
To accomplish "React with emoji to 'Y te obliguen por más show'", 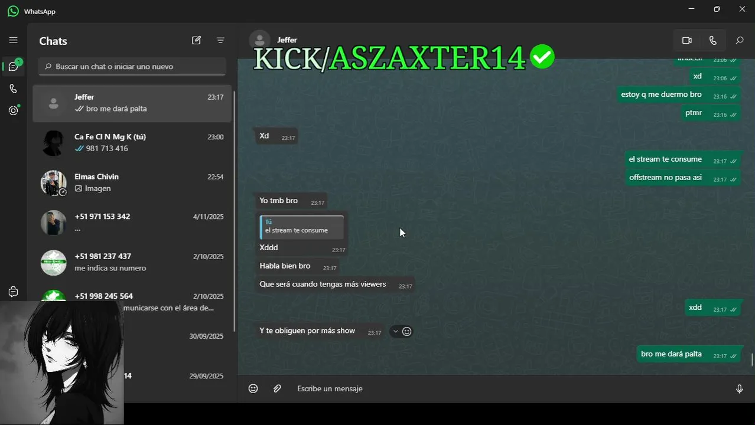I will pos(406,331).
